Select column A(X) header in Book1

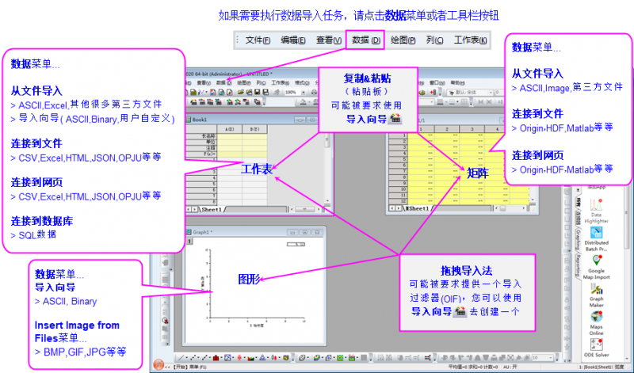230,129
